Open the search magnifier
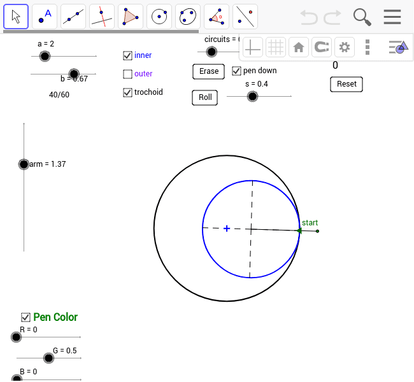 [362, 17]
